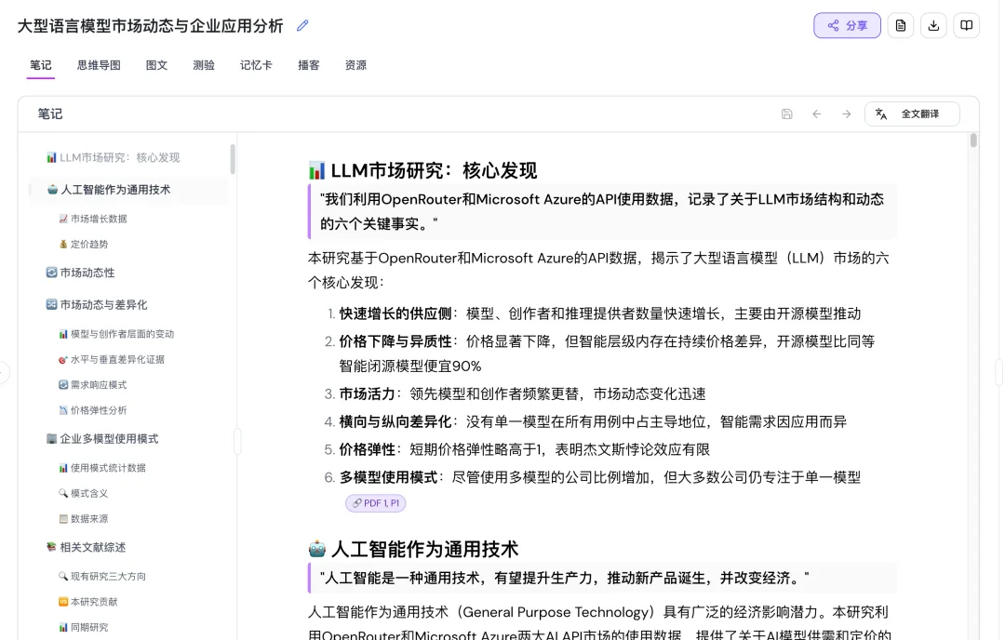Open the 播客 tab

pos(308,65)
